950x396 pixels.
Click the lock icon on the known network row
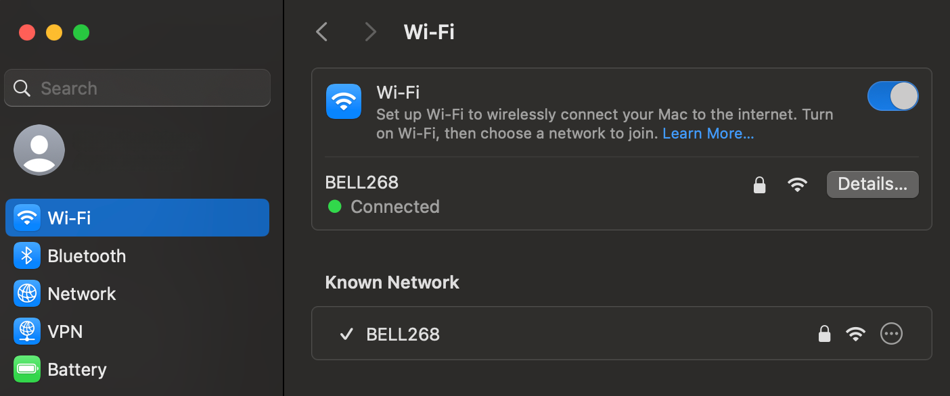point(825,332)
